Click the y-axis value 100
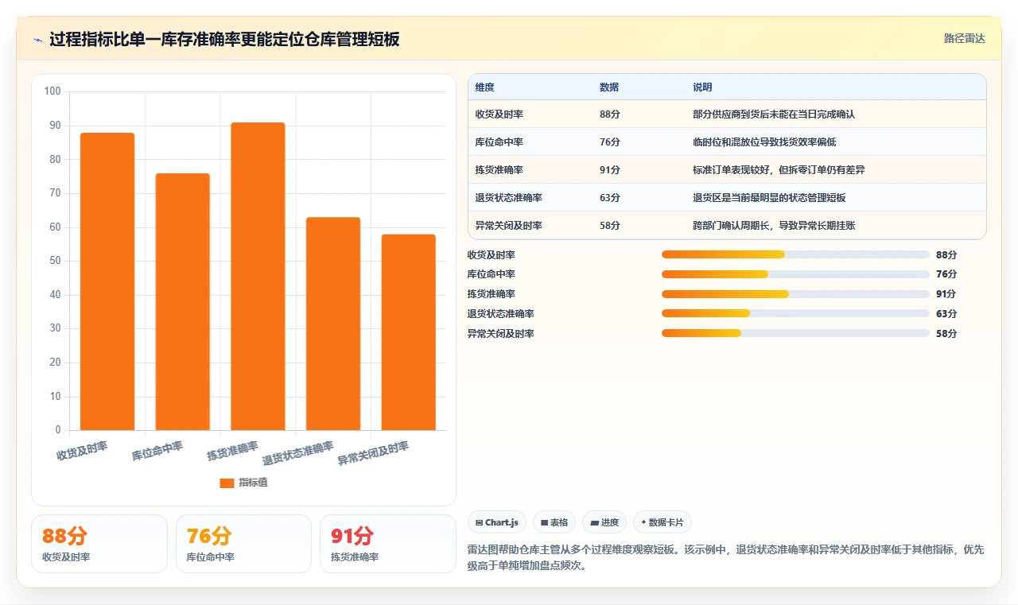Viewport: 1018px width, 605px height. [52, 91]
